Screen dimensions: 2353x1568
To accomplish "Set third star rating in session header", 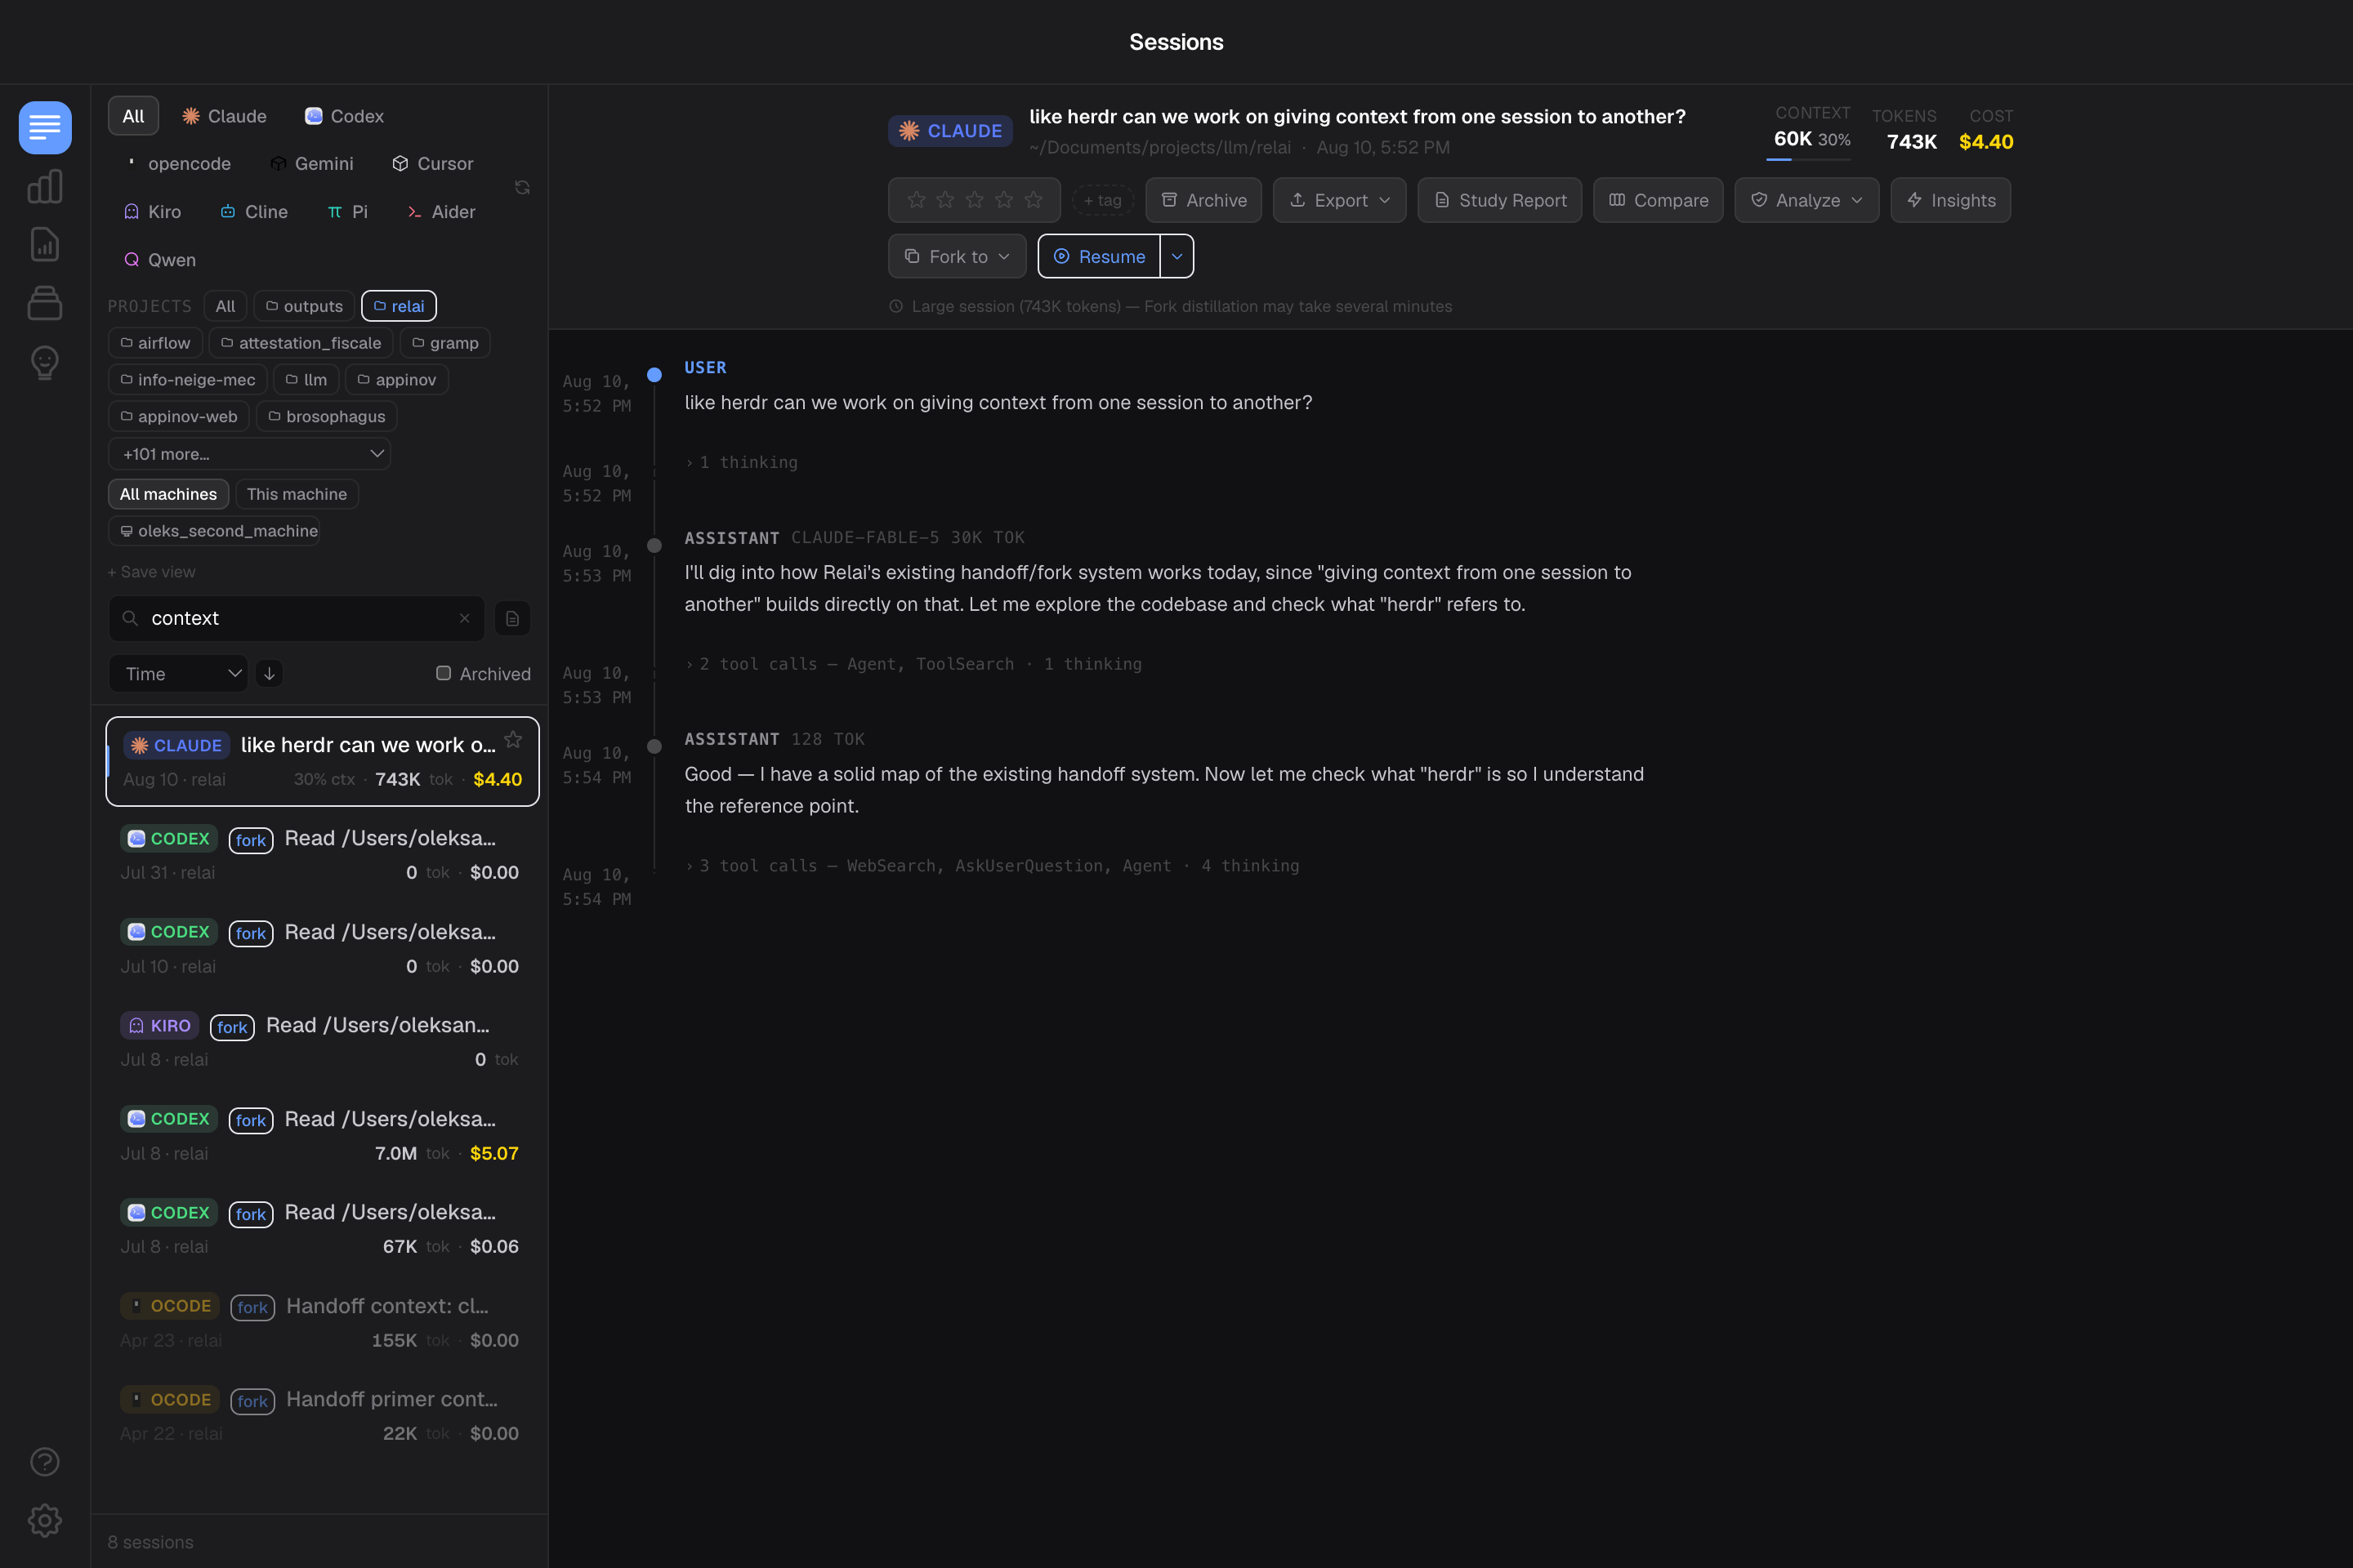I will tap(975, 200).
